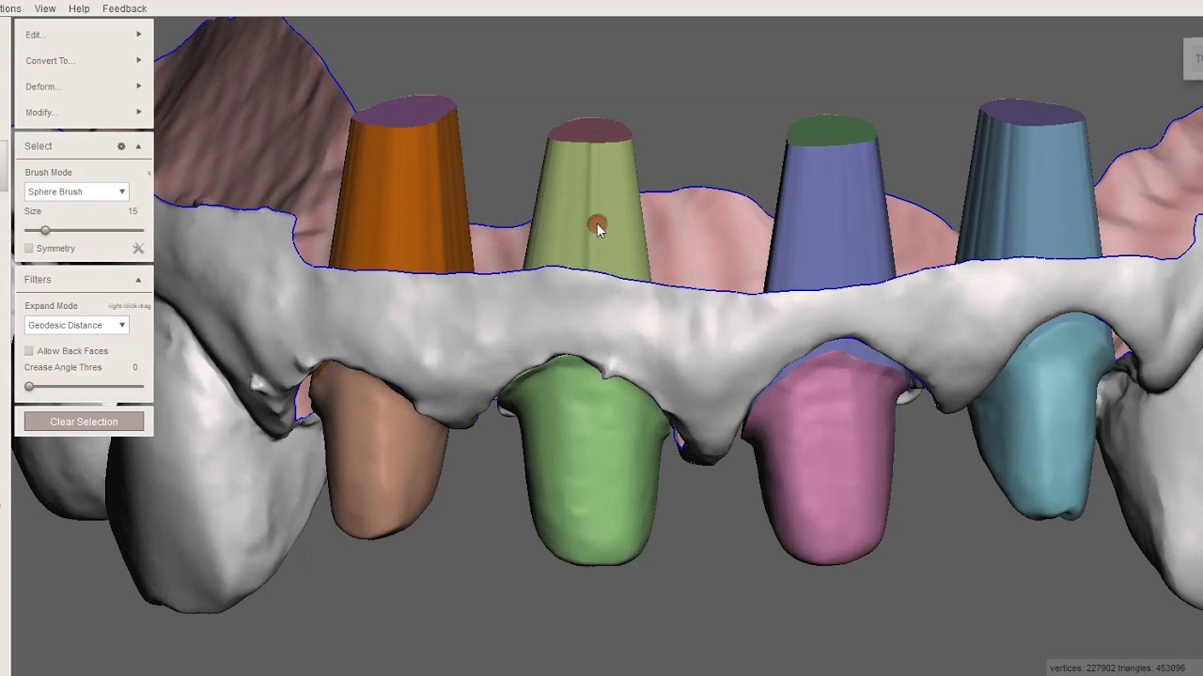Open the Deform... submenu
This screenshot has height=676, width=1203.
tap(84, 86)
